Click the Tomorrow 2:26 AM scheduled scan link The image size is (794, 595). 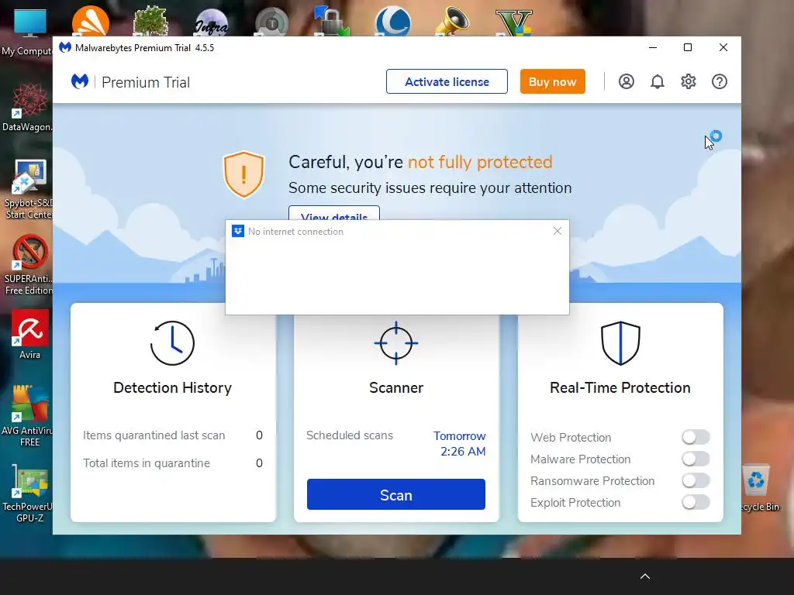(x=459, y=444)
